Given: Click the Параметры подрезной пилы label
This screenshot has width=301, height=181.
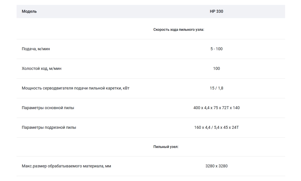Looking at the screenshot, I should click(x=49, y=127).
